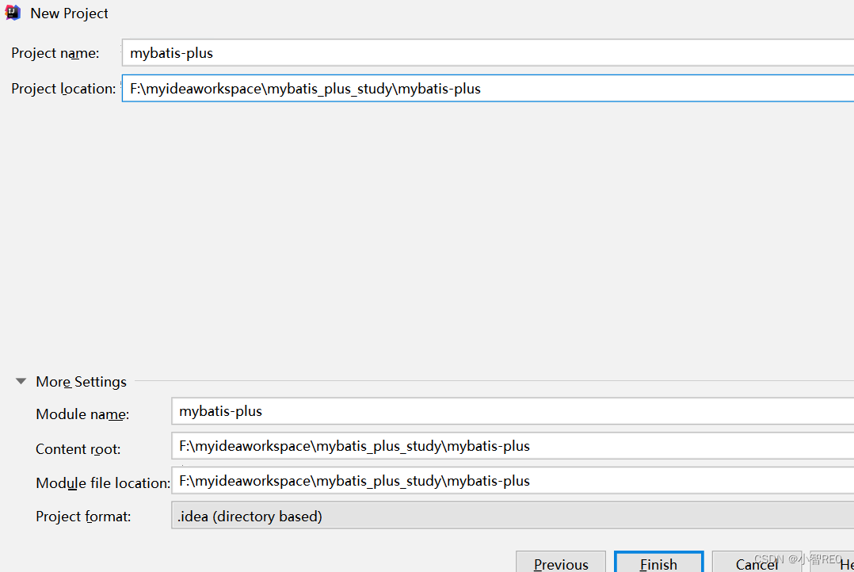Click the "Content root:" label
854x572 pixels.
pyautogui.click(x=78, y=449)
